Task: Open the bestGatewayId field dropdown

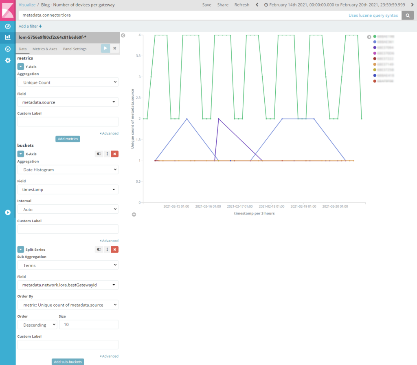Action: 68,285
